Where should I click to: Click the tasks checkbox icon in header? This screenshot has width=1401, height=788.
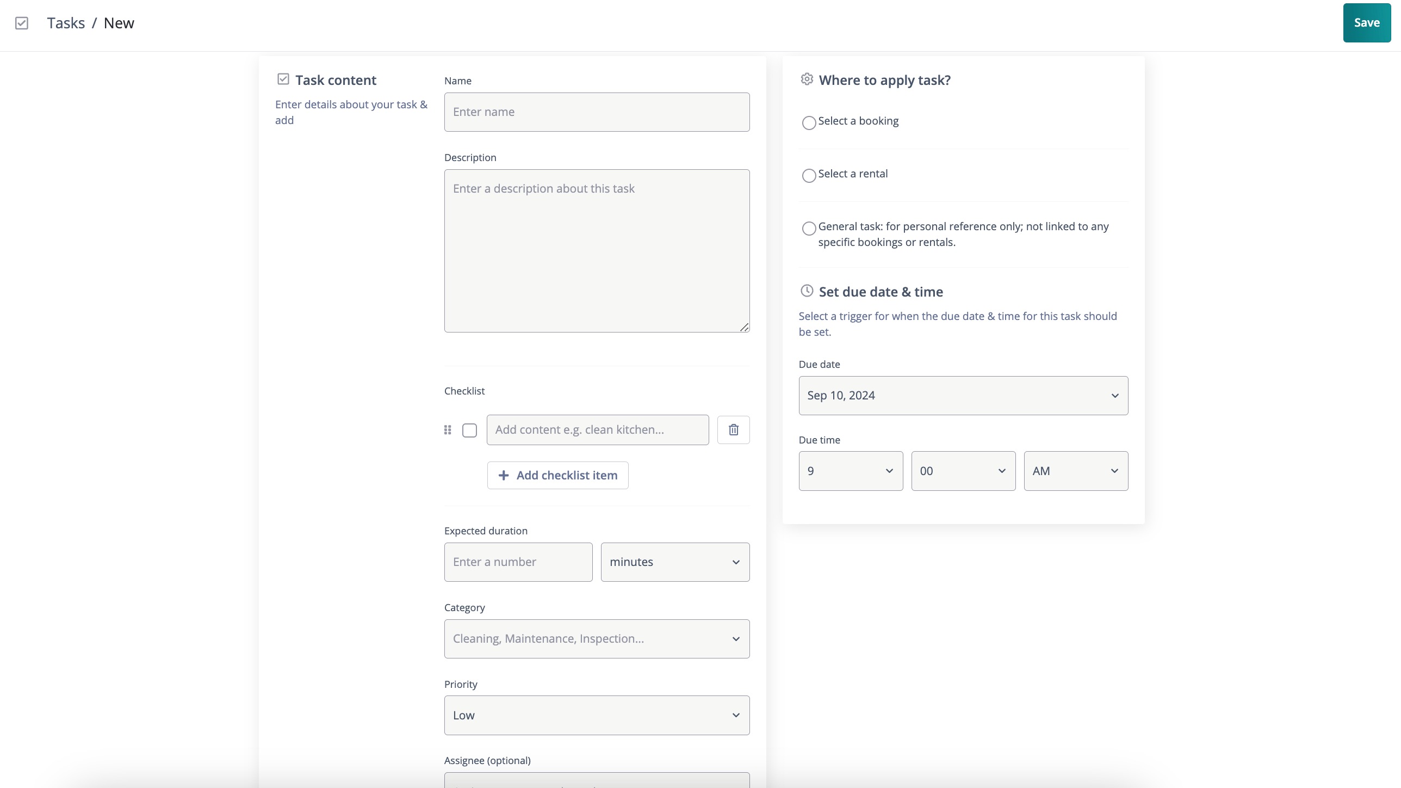[22, 23]
